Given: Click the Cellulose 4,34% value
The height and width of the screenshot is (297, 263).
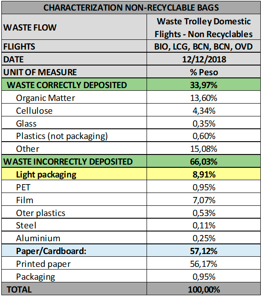Looking at the screenshot, I should pyautogui.click(x=204, y=110).
